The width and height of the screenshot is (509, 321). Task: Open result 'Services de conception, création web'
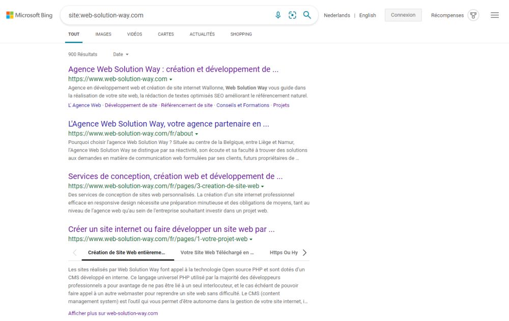coord(175,176)
